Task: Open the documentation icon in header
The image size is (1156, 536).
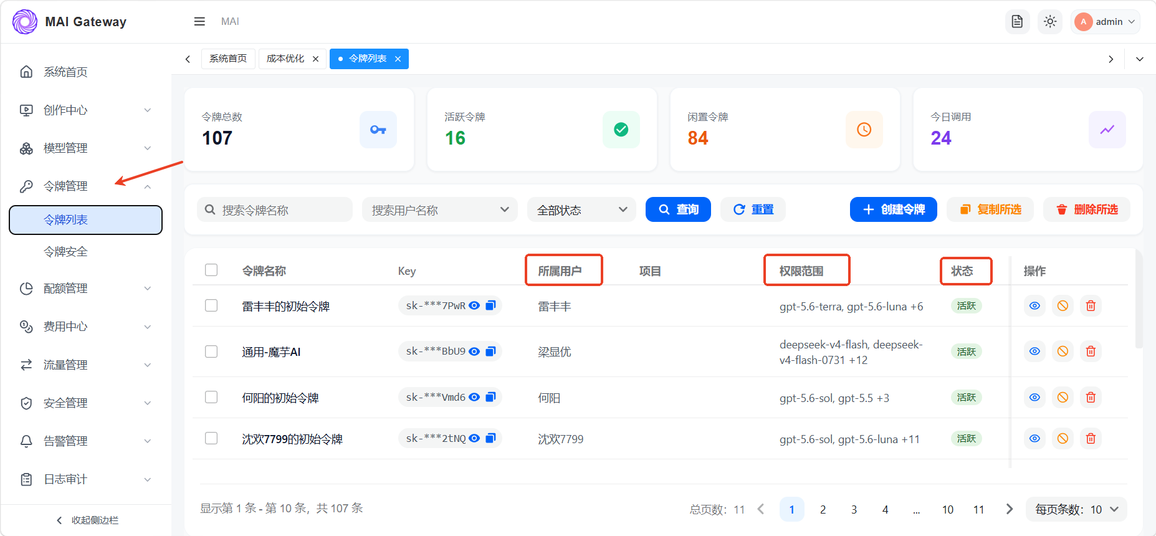Action: [x=1017, y=22]
